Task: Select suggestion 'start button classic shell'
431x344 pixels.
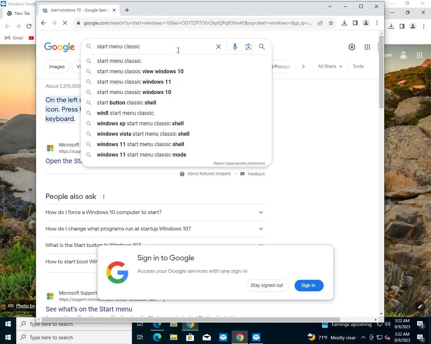Action: pos(176,102)
